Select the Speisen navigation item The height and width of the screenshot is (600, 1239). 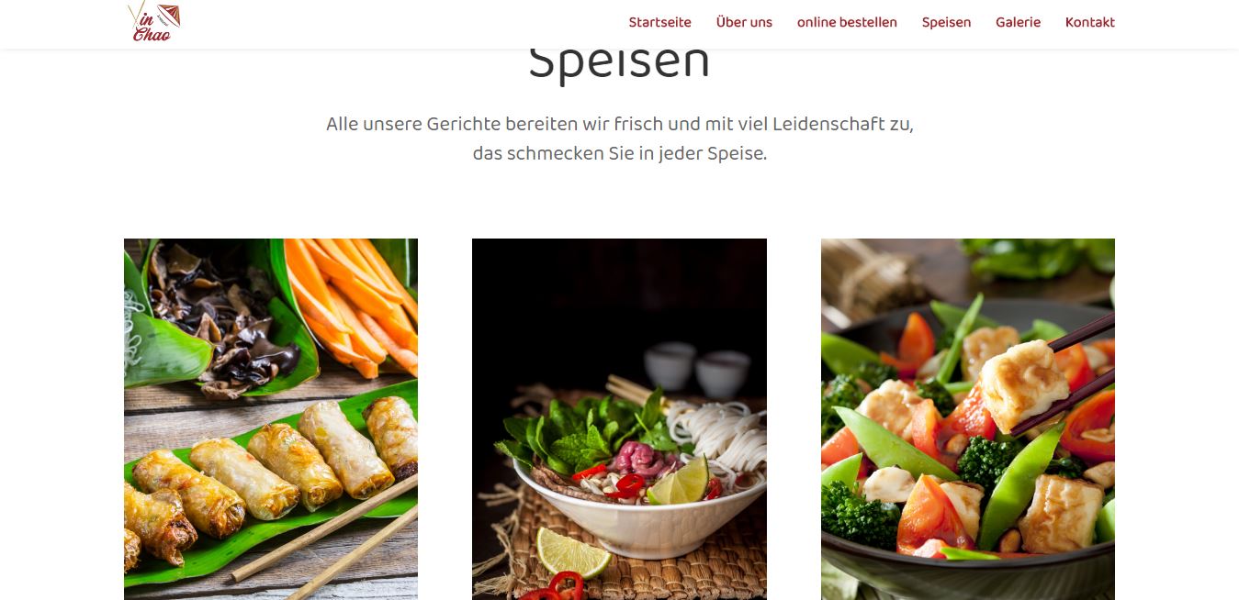(x=946, y=22)
